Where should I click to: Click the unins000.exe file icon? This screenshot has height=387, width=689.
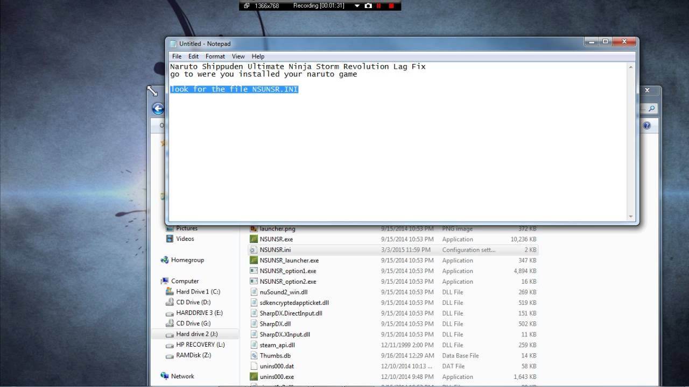pos(254,377)
